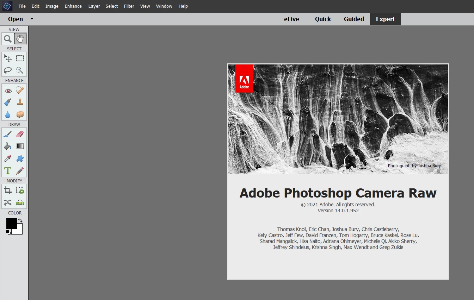The width and height of the screenshot is (474, 300).
Task: Select the Custom Shape tool
Action: coord(20,158)
